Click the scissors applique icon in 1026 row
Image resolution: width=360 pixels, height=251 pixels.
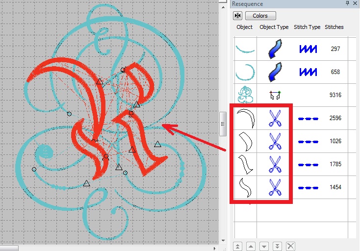point(275,141)
